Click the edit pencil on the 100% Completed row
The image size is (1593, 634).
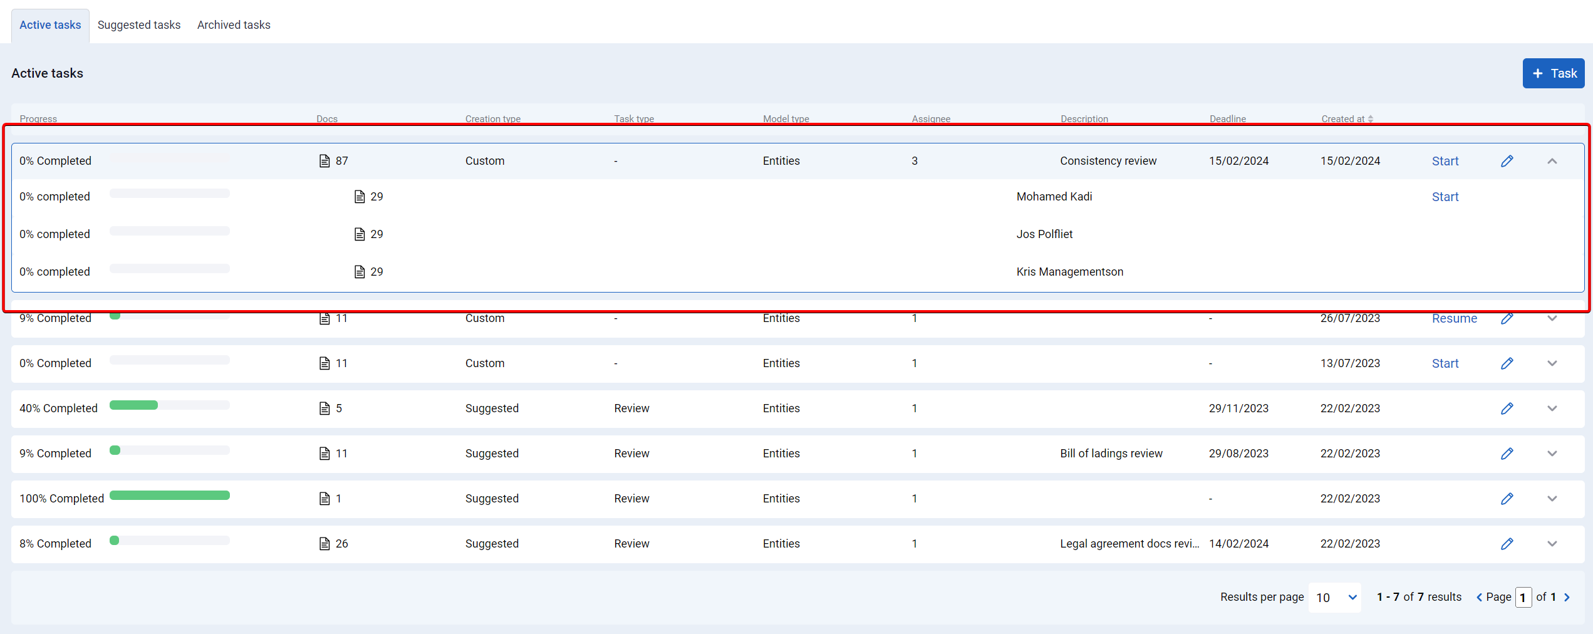pyautogui.click(x=1507, y=499)
